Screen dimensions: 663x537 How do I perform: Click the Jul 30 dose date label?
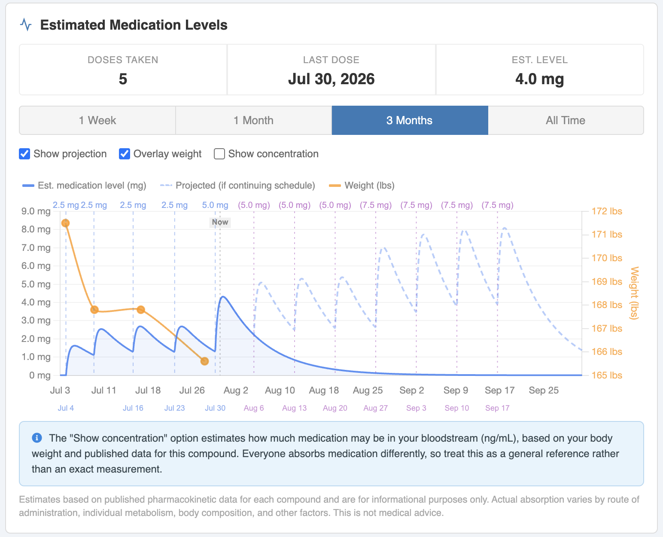click(215, 408)
